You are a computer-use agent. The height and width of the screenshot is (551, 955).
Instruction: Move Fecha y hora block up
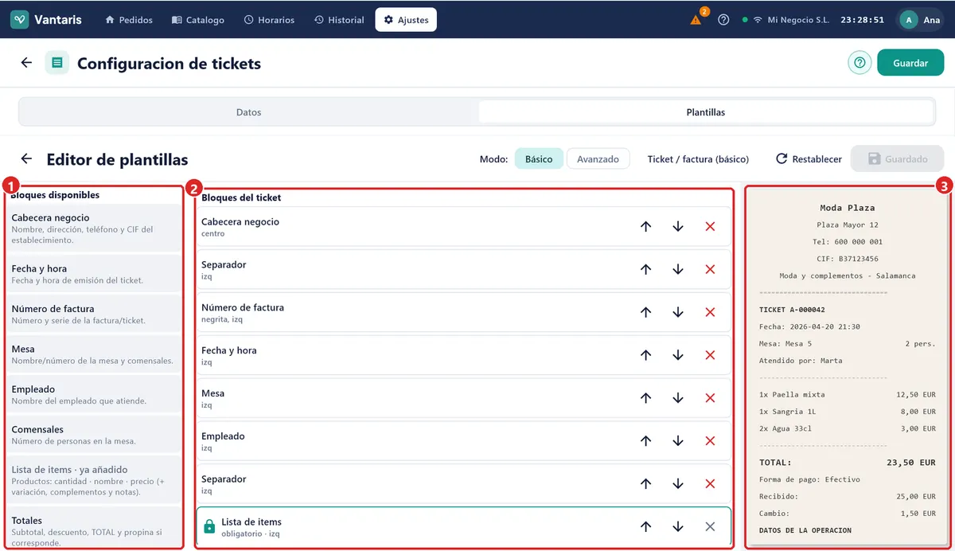(645, 356)
